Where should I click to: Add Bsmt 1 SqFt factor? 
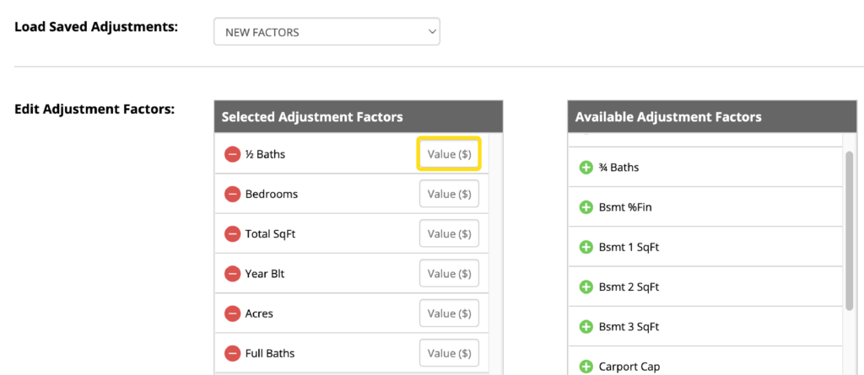point(586,247)
